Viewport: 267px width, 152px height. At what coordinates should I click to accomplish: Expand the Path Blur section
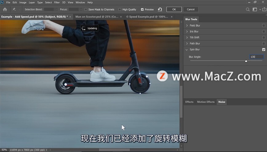[187, 43]
